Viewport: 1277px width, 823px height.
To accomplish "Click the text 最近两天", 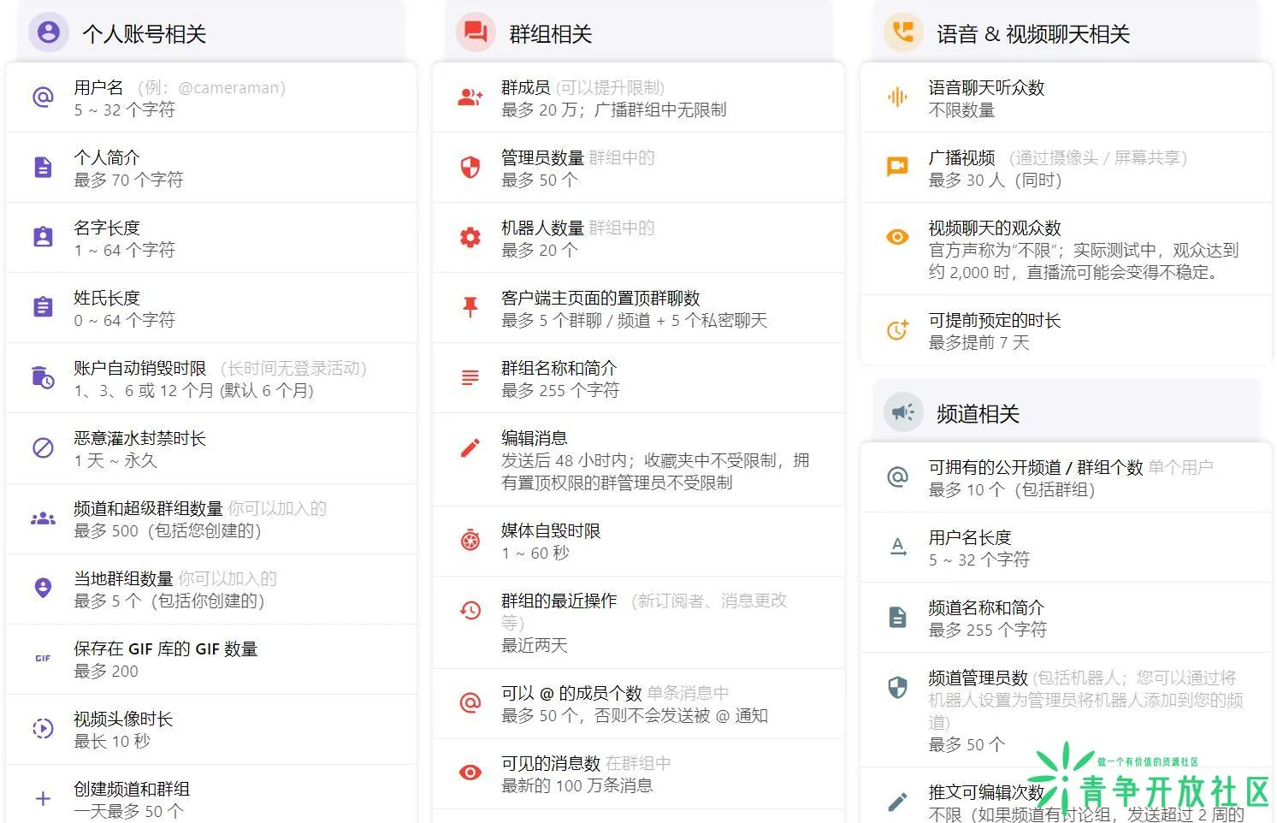I will [x=534, y=645].
